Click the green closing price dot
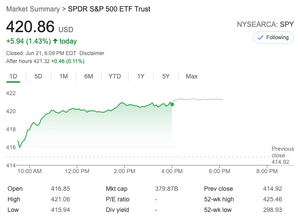Viewport: 298px width, 219px height. (x=172, y=104)
